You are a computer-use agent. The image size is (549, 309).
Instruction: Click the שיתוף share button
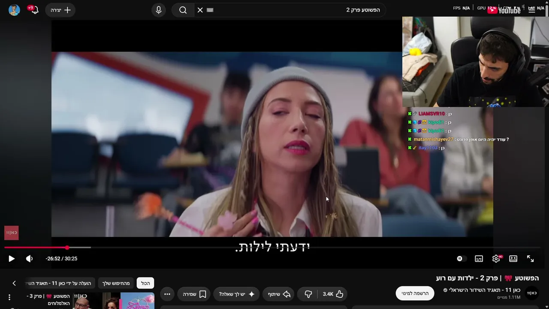(x=279, y=294)
